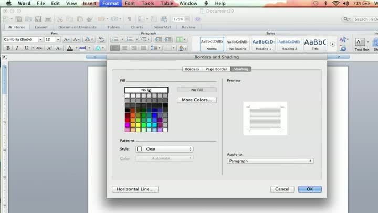Click the Horizontal Line... button
The height and width of the screenshot is (213, 378).
pyautogui.click(x=135, y=189)
